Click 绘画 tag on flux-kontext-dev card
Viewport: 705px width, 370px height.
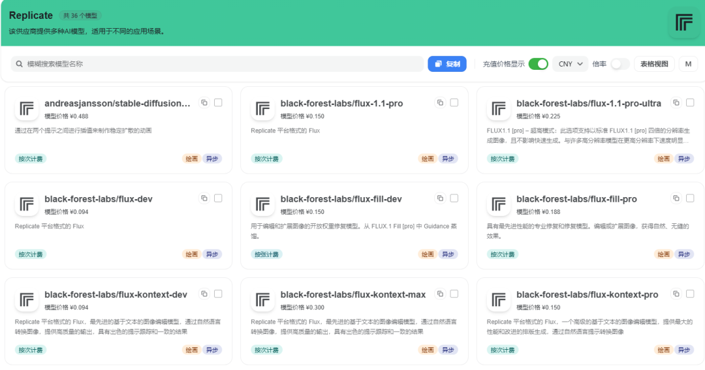click(x=191, y=350)
